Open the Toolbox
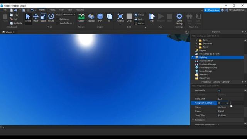247x139 pixels. point(91,18)
